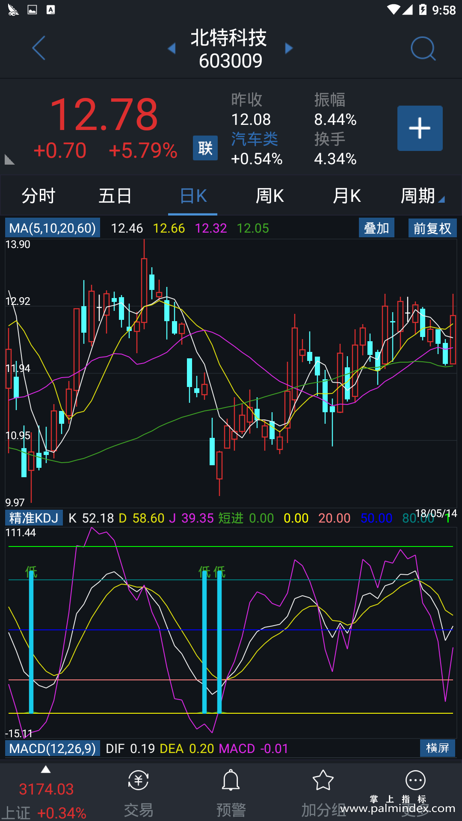Open the 汽车类 sector link
462x821 pixels.
click(x=255, y=139)
